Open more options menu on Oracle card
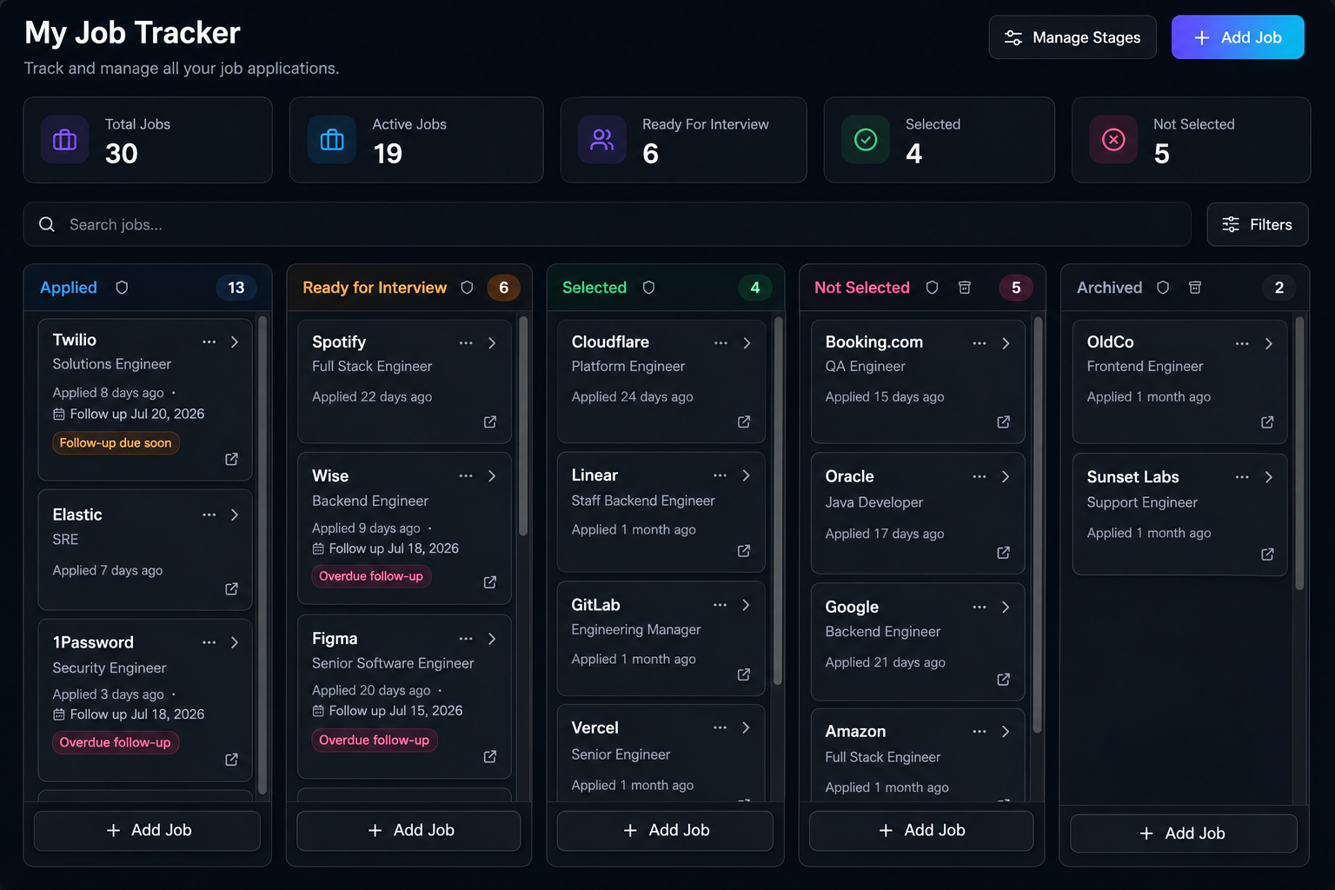This screenshot has height=890, width=1335. pos(980,476)
